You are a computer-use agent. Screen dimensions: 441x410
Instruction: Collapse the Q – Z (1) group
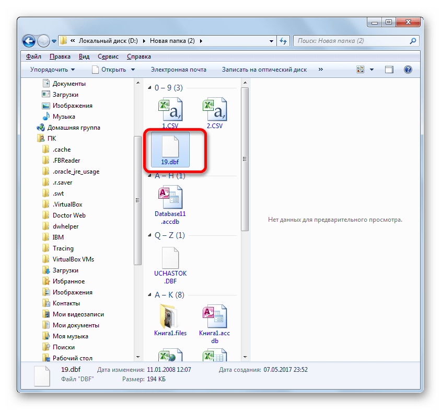[x=149, y=235]
